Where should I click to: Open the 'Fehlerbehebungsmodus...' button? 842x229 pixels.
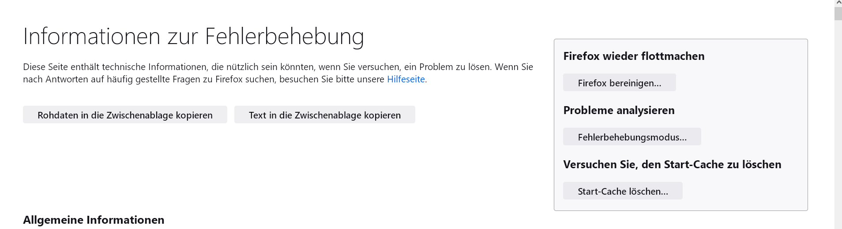[632, 137]
